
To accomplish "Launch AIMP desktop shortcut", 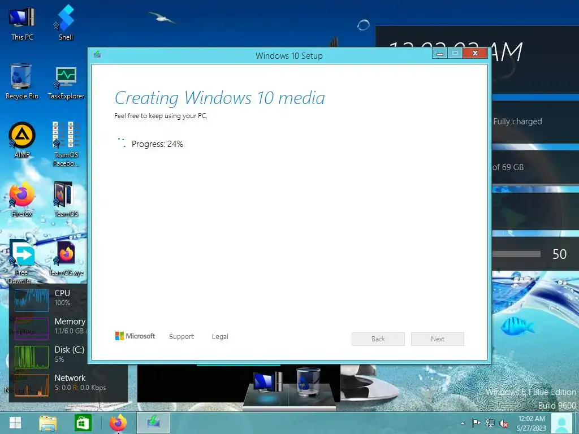I will pyautogui.click(x=22, y=140).
